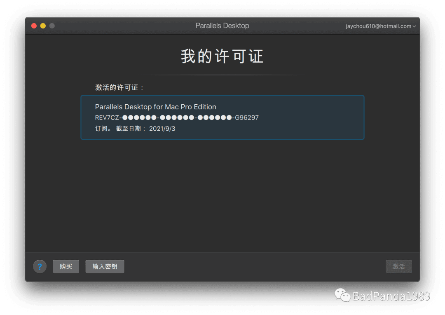This screenshot has height=315, width=445.
Task: Close the window with the red button
Action: (x=34, y=26)
